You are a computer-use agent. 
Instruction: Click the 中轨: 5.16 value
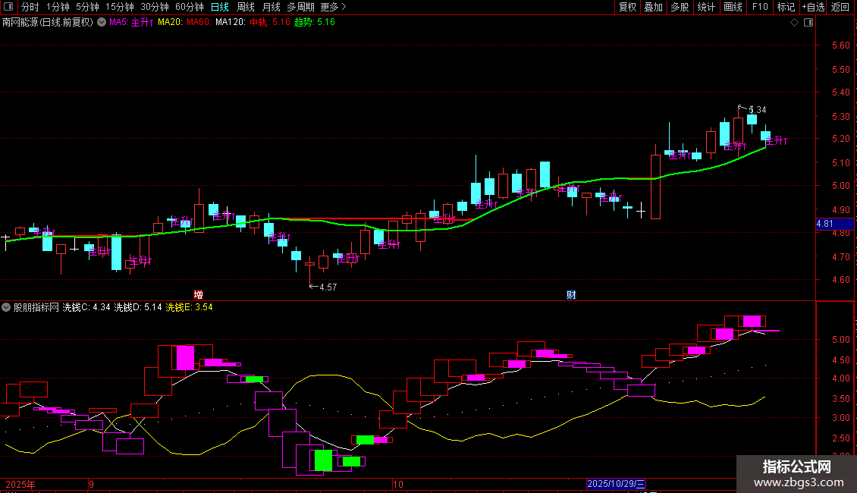(270, 22)
